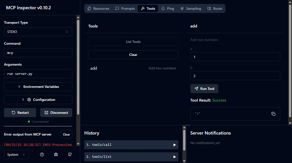Click the Roots tree icon
292x163 pixels.
pyautogui.click(x=208, y=8)
